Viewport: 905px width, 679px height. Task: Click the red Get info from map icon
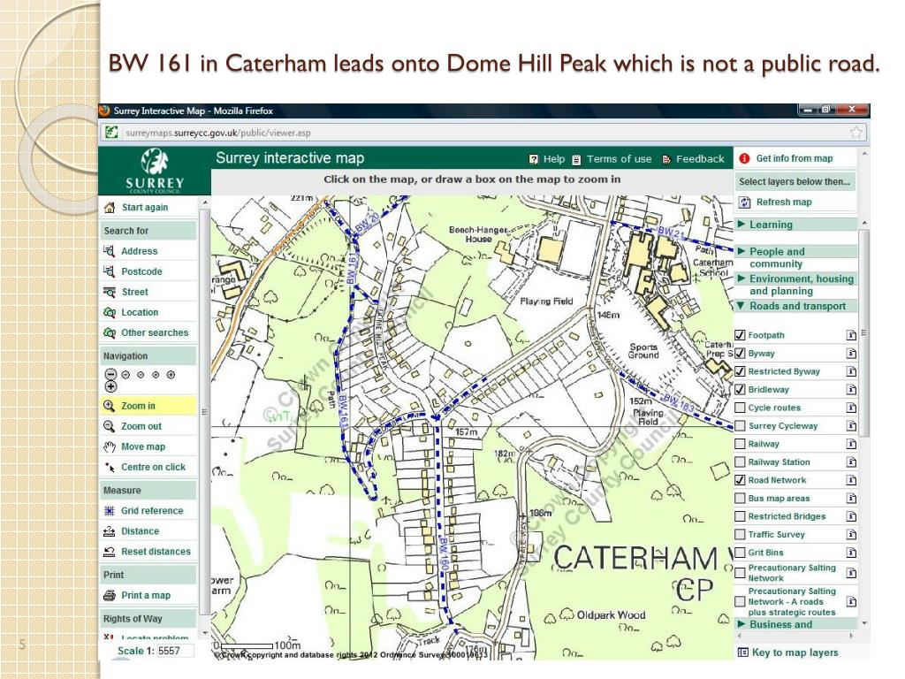coord(744,158)
